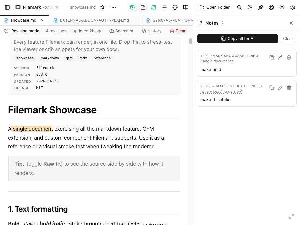
Task: Click the Snapshot button in revision bar
Action: [121, 31]
